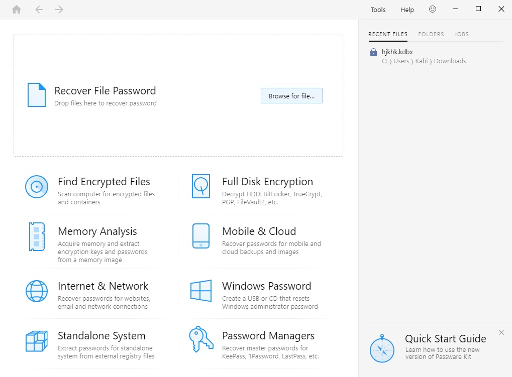The width and height of the screenshot is (512, 377).
Task: Click the Recover File Password document icon
Action: 37,95
